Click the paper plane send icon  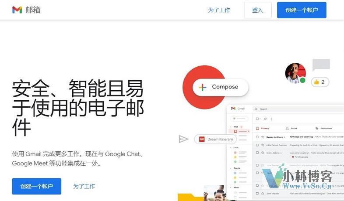(x=183, y=139)
